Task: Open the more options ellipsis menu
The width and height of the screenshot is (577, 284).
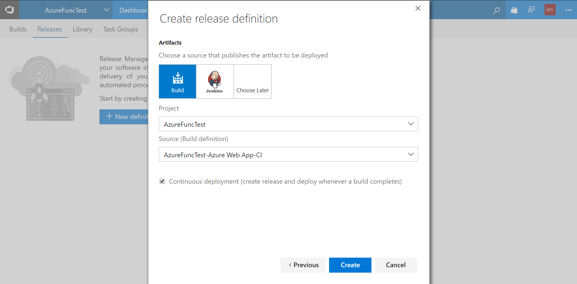Action: click(568, 10)
